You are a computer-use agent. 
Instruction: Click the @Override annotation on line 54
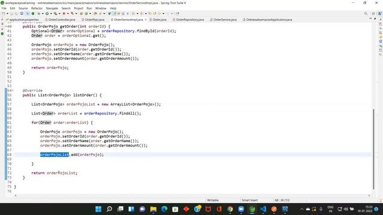coord(32,90)
